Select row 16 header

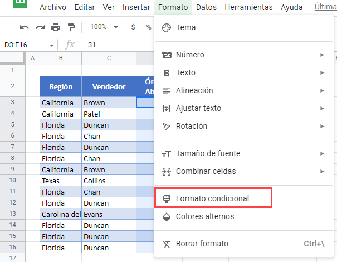pyautogui.click(x=12, y=247)
